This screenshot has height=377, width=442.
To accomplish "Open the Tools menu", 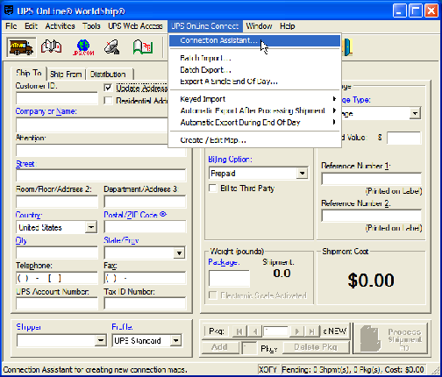I will (x=91, y=26).
